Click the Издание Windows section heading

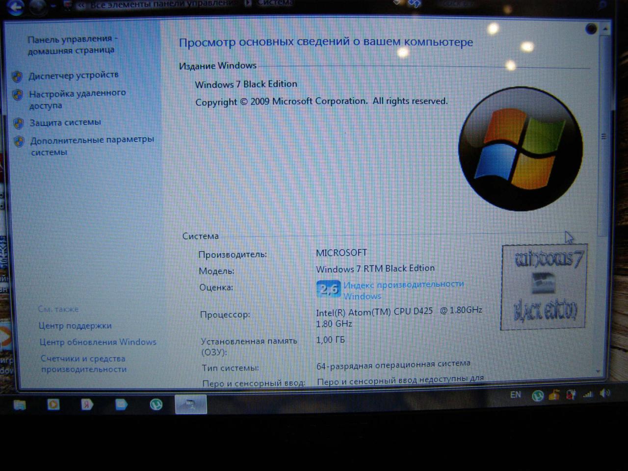(218, 66)
